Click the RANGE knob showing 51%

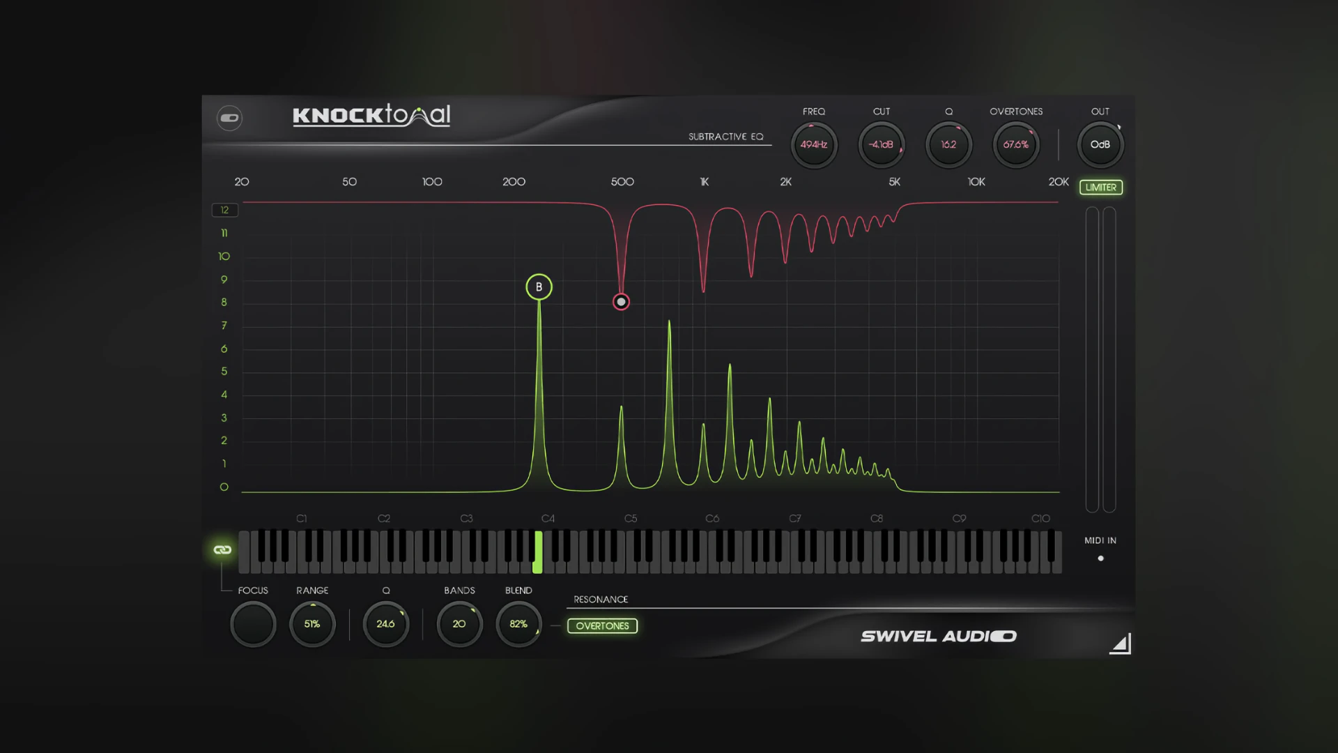point(312,624)
